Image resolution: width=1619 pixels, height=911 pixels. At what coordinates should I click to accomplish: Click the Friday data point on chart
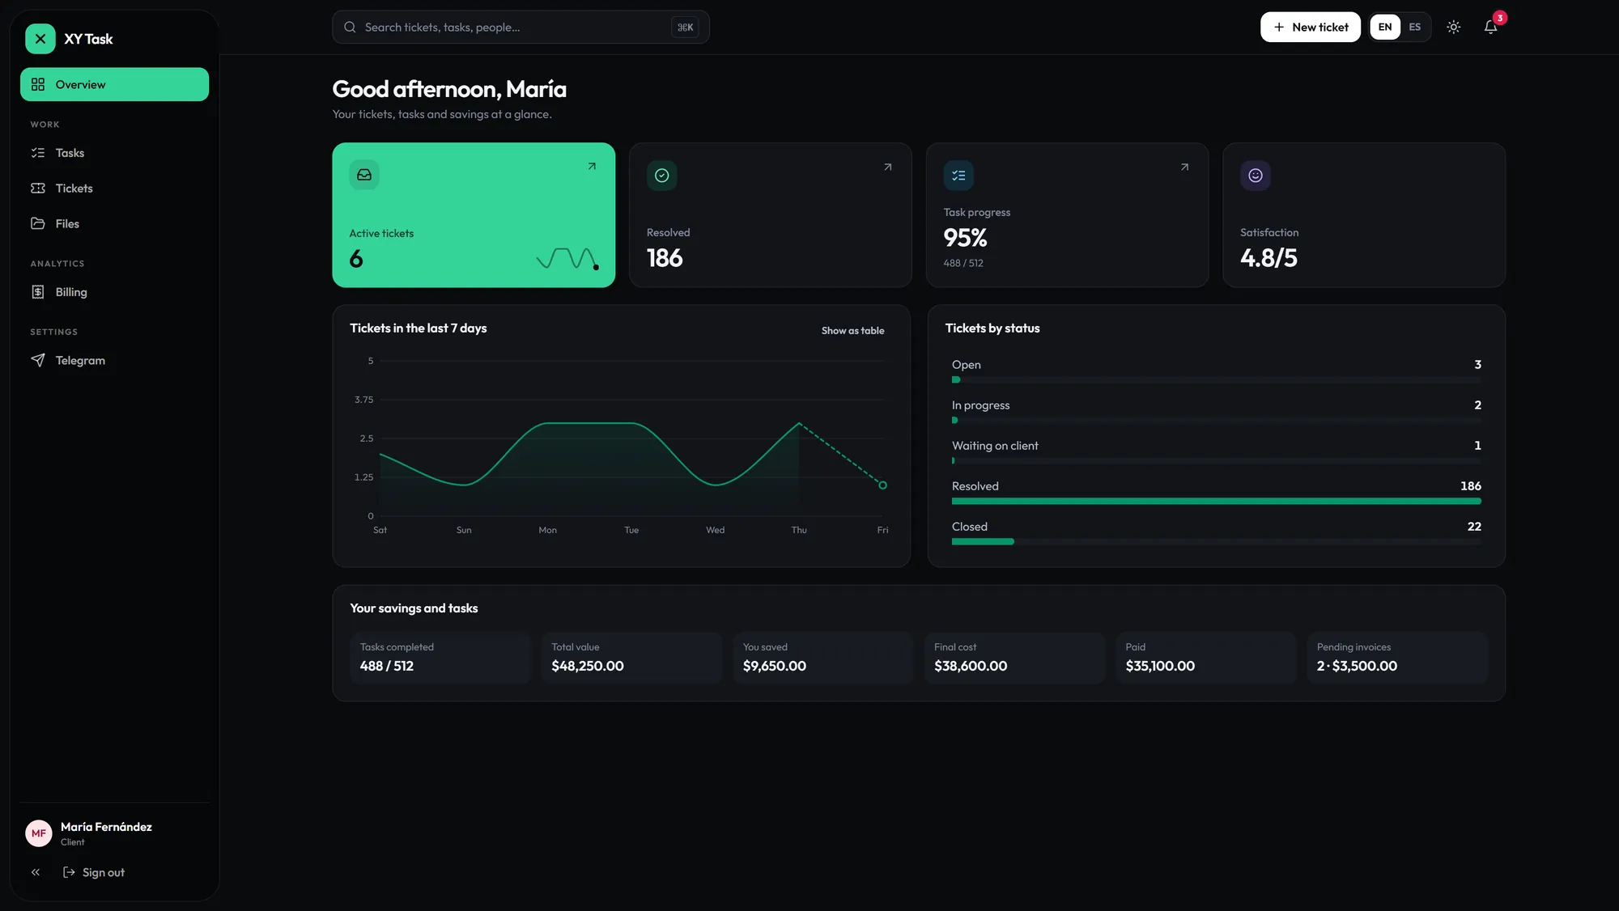pyautogui.click(x=882, y=485)
